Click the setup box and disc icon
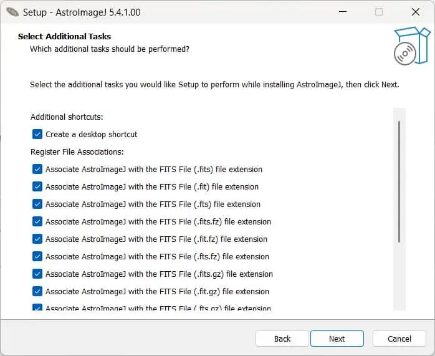 pyautogui.click(x=413, y=46)
